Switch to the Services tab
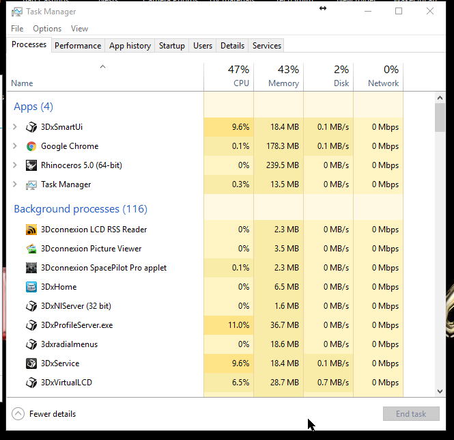The image size is (454, 440). click(267, 46)
